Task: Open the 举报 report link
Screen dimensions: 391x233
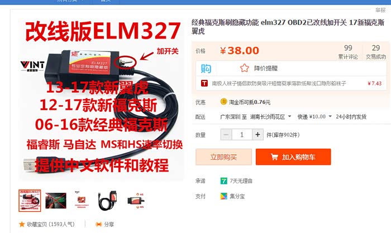Action: pyautogui.click(x=380, y=10)
